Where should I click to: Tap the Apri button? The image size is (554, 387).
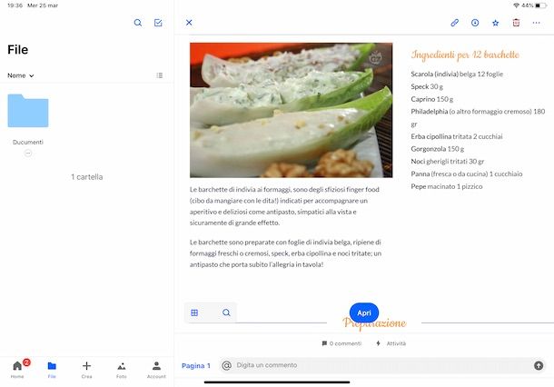point(364,313)
